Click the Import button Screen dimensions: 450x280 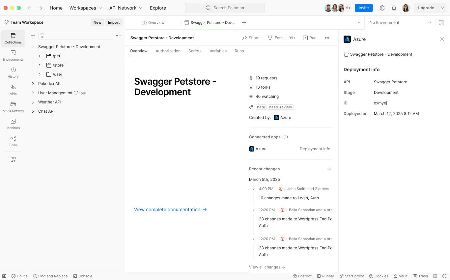tap(114, 22)
